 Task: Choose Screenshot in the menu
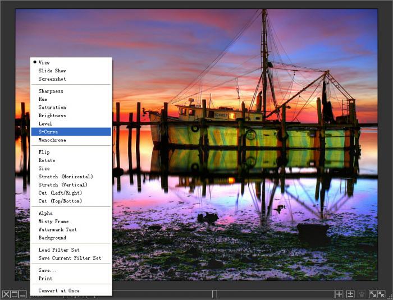coord(71,79)
